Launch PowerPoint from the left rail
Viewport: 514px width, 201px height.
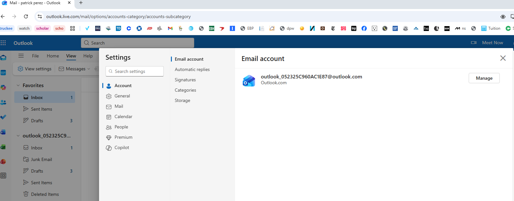tap(3, 162)
